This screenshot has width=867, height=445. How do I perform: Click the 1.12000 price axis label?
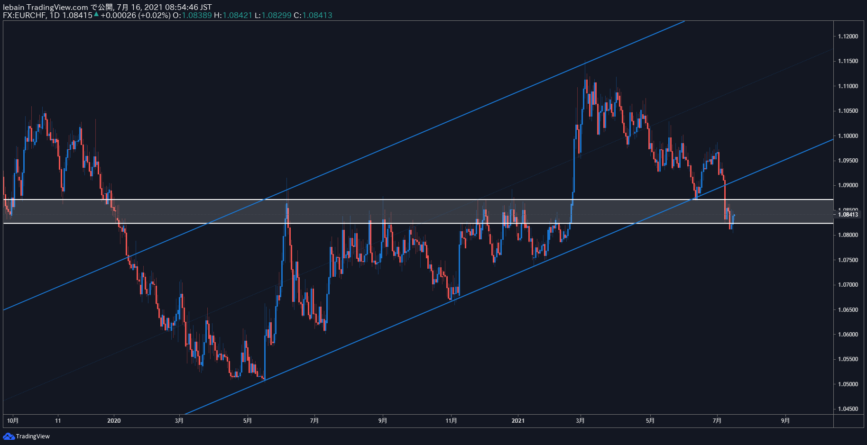(848, 36)
